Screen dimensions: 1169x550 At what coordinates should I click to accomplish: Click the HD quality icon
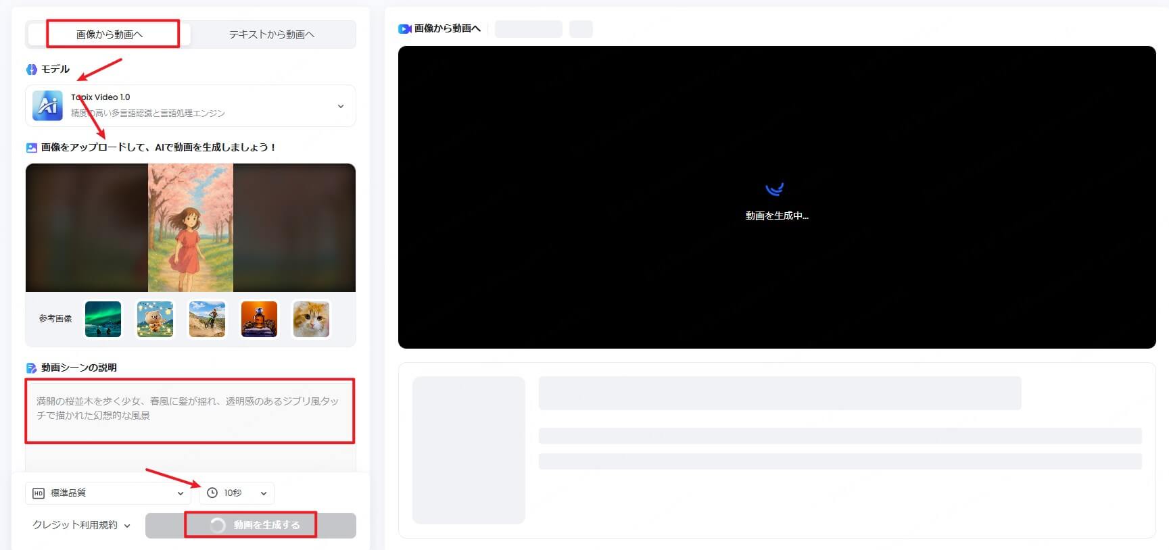pyautogui.click(x=39, y=493)
